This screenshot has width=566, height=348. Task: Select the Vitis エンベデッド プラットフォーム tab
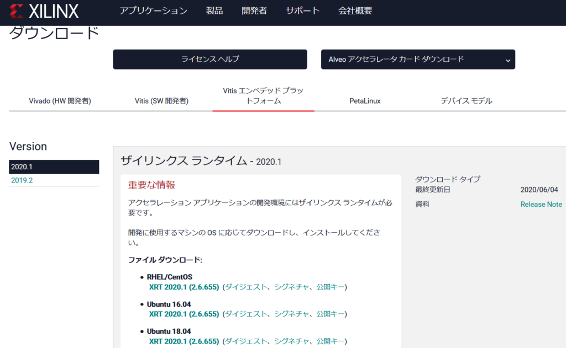coord(263,95)
